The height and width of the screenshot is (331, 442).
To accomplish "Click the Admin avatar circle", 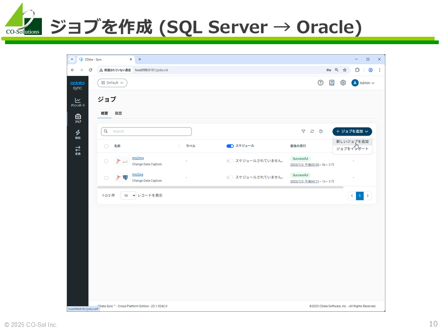I will click(x=355, y=83).
